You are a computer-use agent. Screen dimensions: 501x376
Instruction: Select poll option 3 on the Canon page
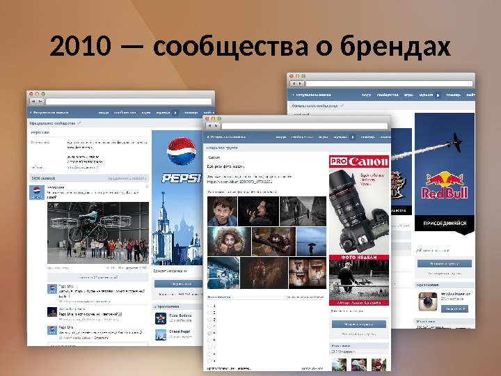209,320
